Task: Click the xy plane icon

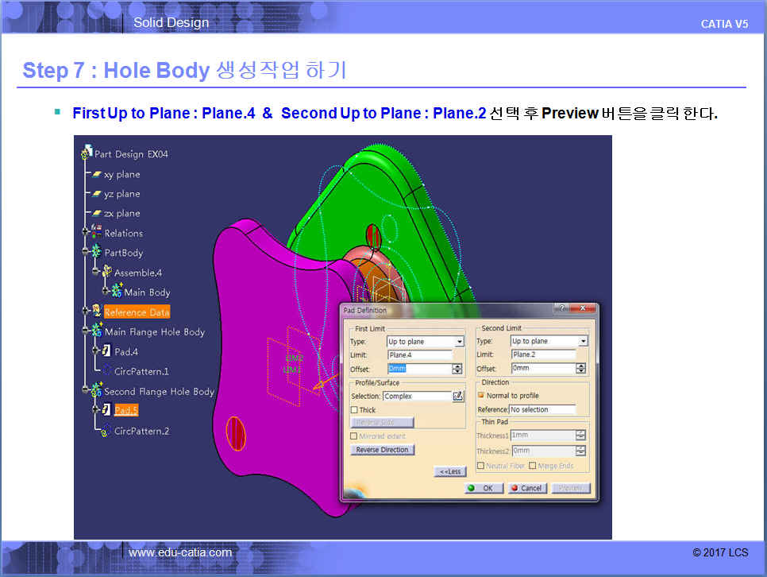Action: [96, 174]
